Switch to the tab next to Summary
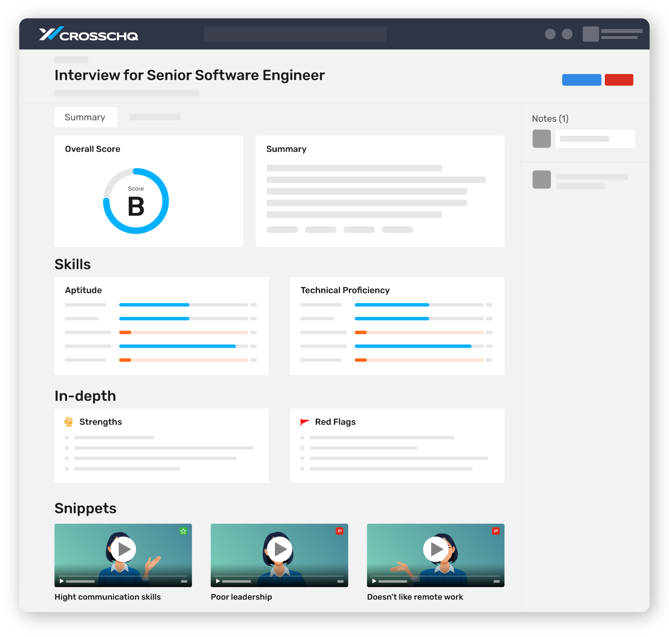 155,117
